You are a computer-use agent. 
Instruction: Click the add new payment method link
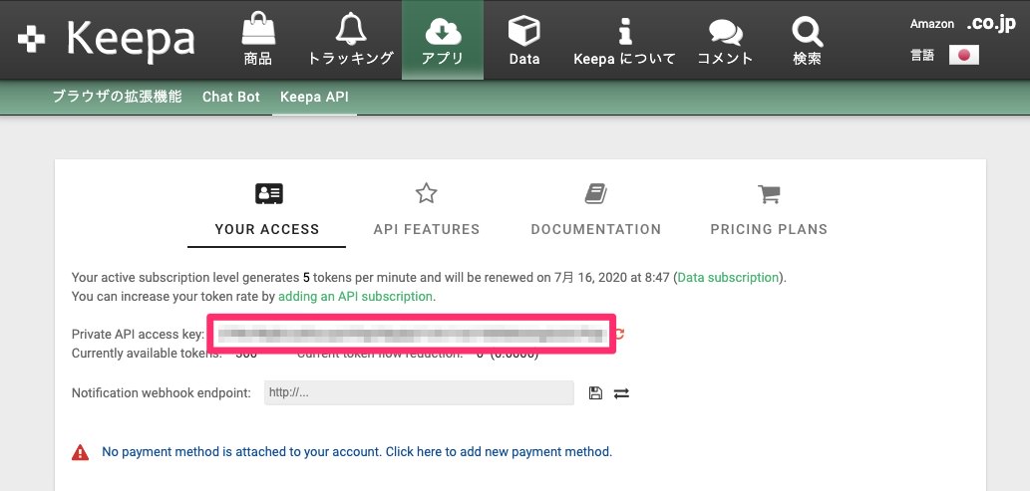tap(357, 451)
